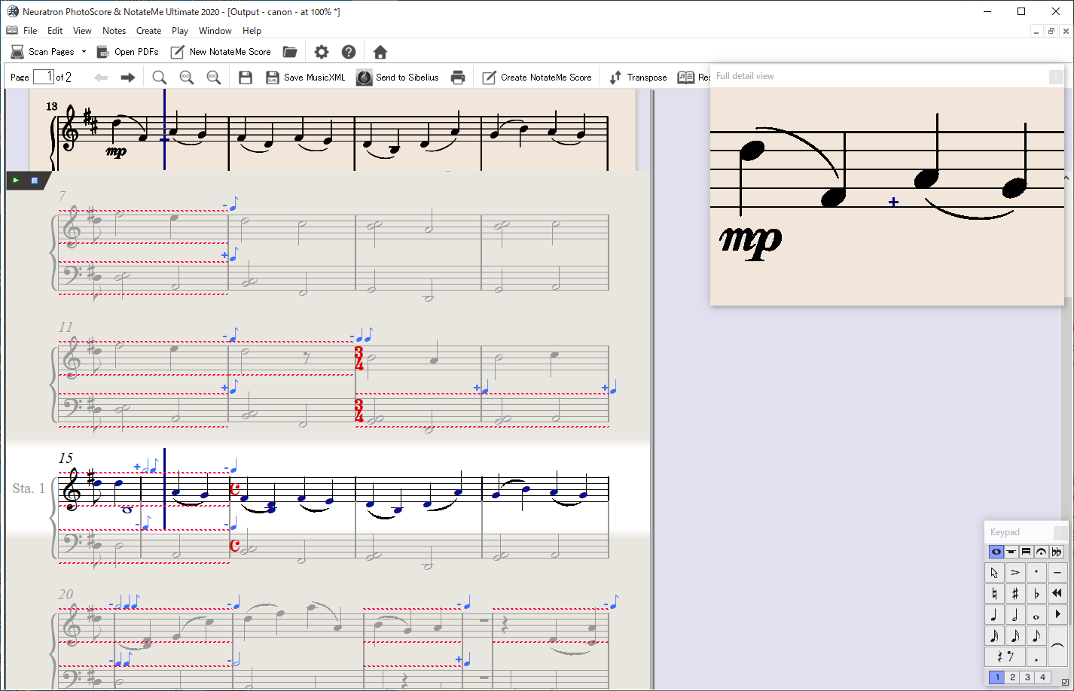Expand the Scan Pages dropdown arrow

tap(84, 52)
